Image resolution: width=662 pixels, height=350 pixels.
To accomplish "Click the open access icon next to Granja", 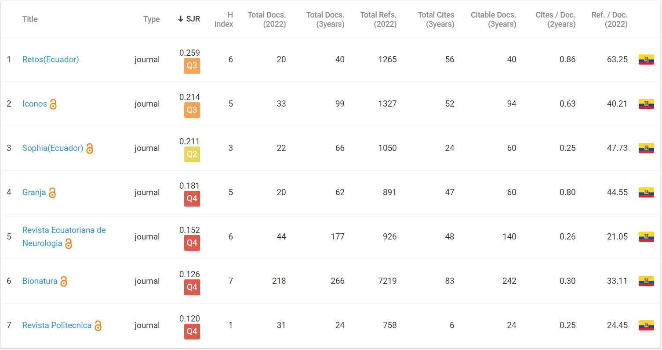I will (x=52, y=193).
